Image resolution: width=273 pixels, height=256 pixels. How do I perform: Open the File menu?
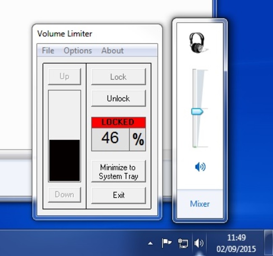click(48, 51)
